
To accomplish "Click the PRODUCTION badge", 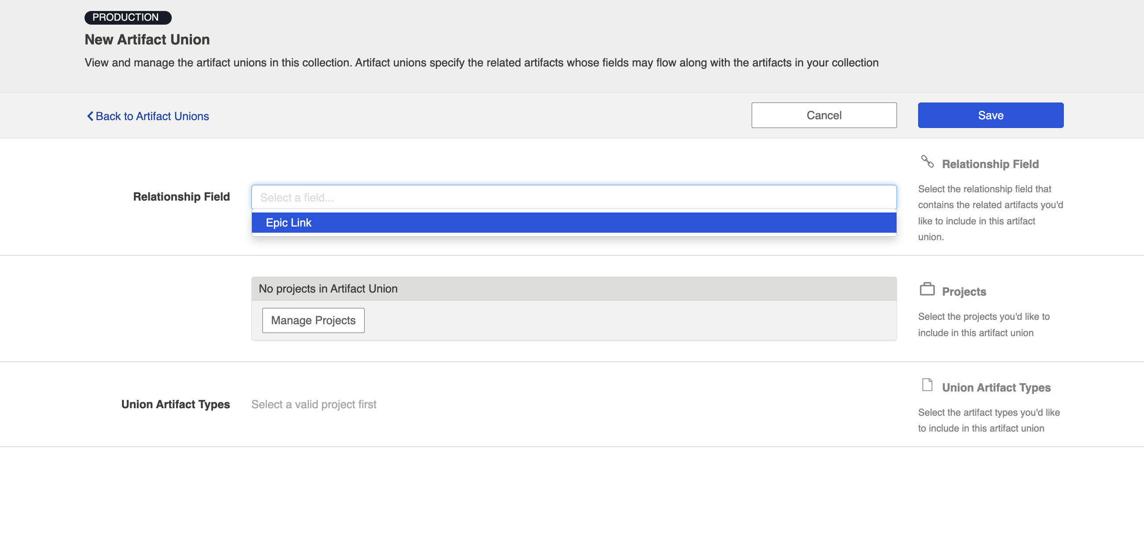I will click(127, 17).
